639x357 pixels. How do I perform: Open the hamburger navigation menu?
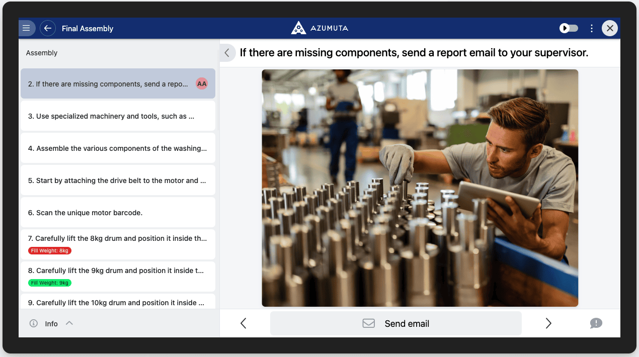[x=27, y=28]
